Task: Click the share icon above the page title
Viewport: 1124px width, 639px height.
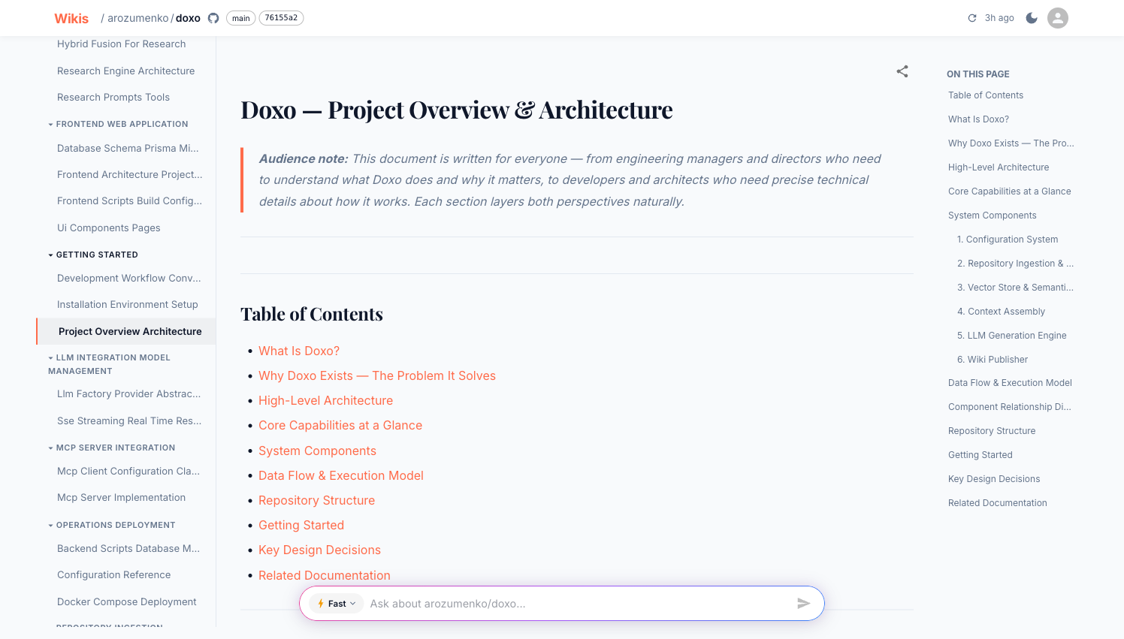Action: coord(902,71)
